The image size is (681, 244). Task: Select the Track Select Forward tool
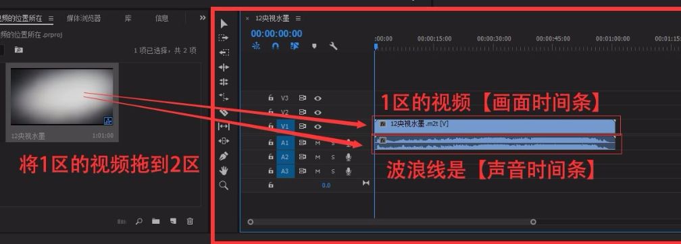click(224, 38)
